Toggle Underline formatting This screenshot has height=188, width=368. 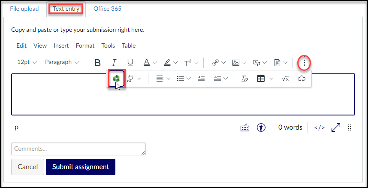130,63
